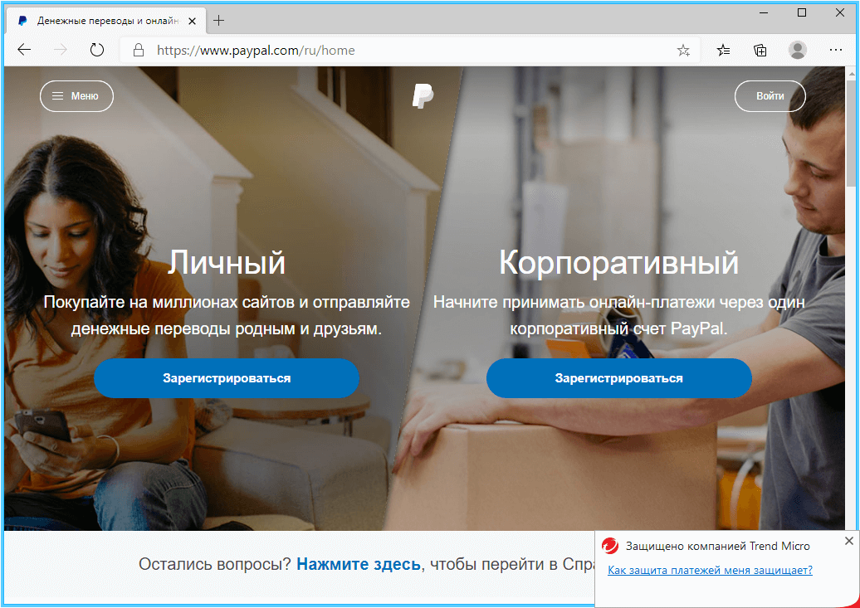Open a new tab with plus button
Viewport: 860px width, 608px height.
point(219,21)
